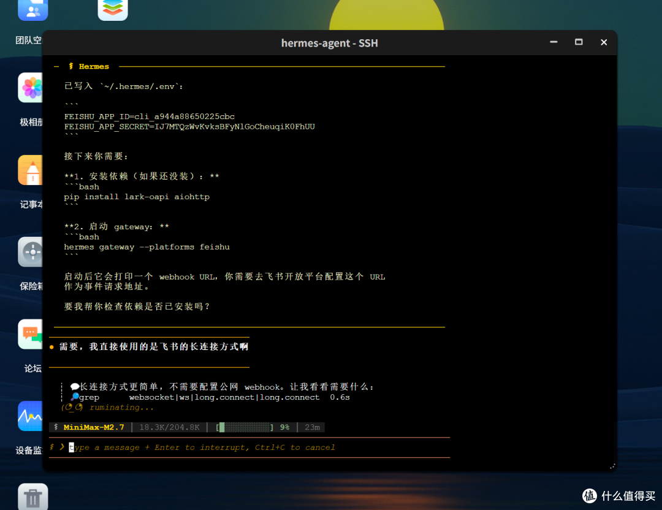Image resolution: width=662 pixels, height=510 pixels.
Task: Click the ruminating status text
Action: coord(121,408)
